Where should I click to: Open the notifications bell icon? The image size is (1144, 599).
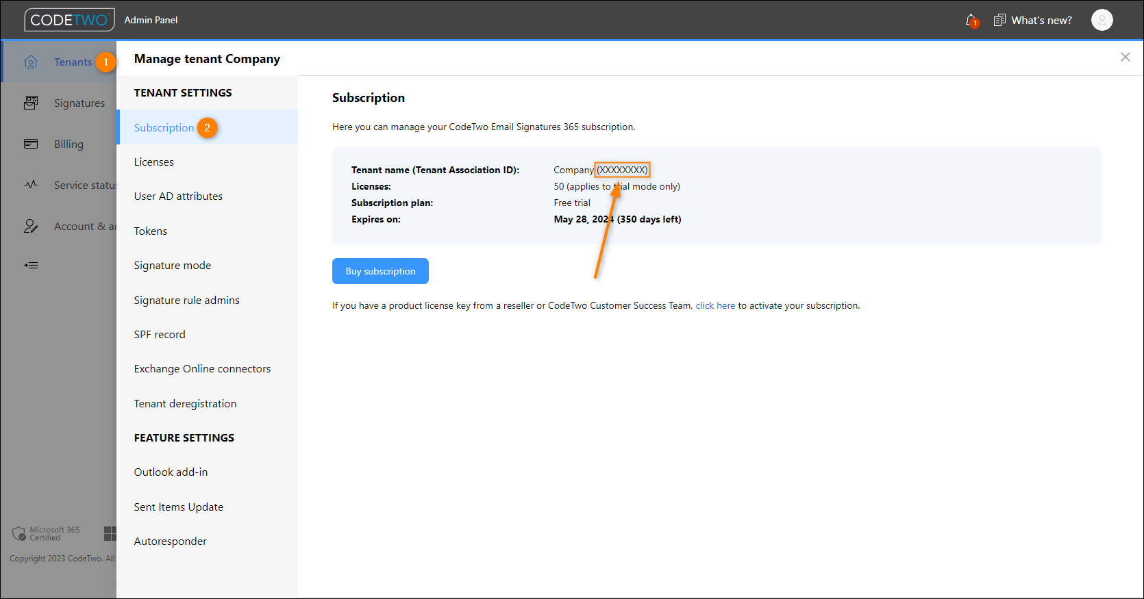971,21
